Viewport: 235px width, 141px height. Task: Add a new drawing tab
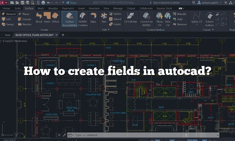[63, 35]
